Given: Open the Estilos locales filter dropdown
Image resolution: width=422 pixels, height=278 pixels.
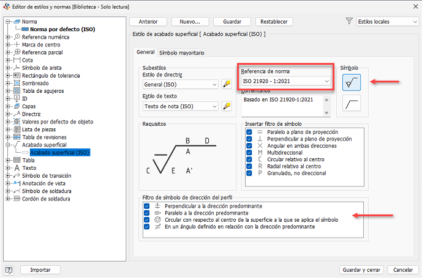Looking at the screenshot, I should coord(387,22).
